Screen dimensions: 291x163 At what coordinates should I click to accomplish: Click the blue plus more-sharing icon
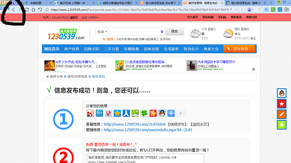pos(171,113)
